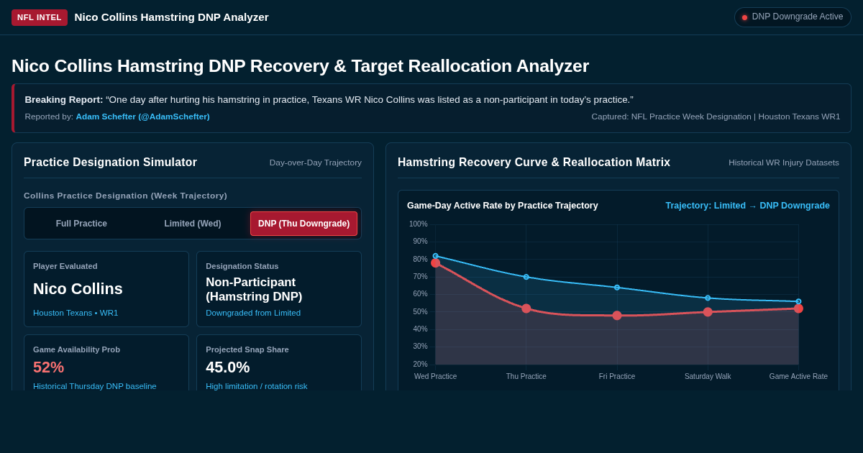Click 'Game Active Rate' x-axis label
The image size is (863, 453).
[x=798, y=376]
